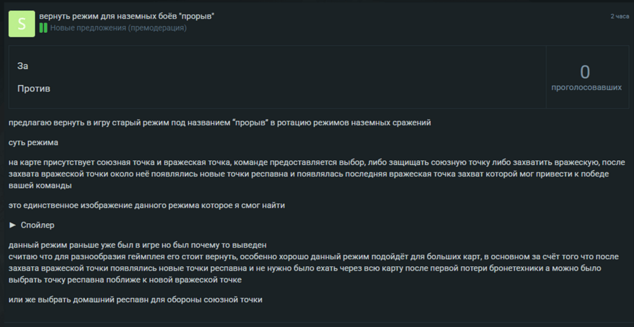Click the line "данный режим раньше уже был"
Viewport: 634px width, 327px height.
click(x=137, y=245)
